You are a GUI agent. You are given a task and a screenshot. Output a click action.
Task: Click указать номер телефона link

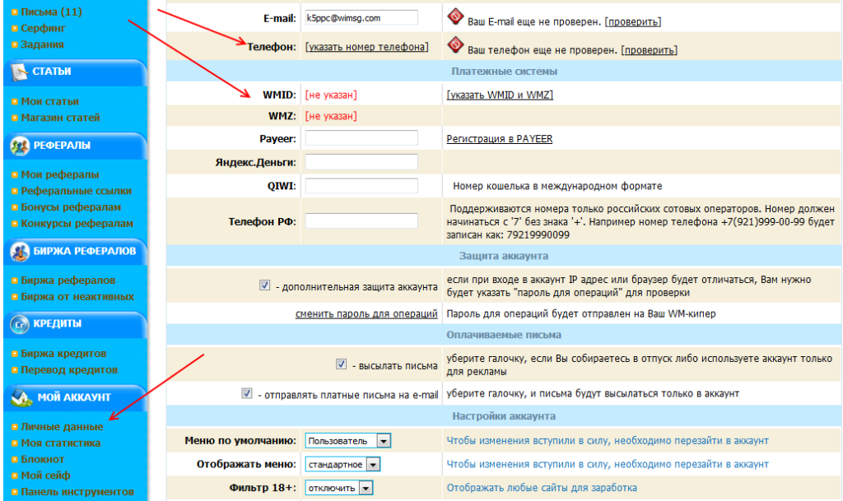366,47
